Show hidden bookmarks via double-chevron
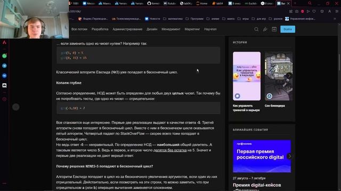Viewport: 341px width, 191px height. (x=335, y=19)
